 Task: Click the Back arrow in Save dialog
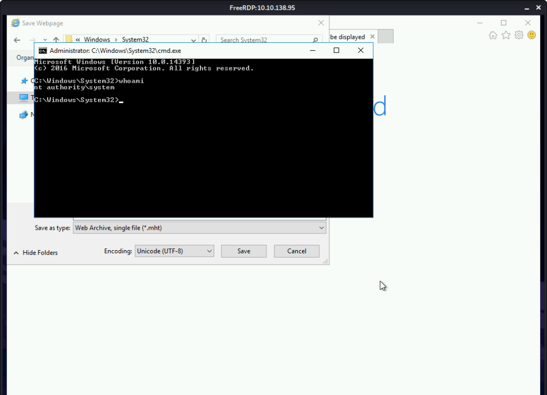pos(17,40)
